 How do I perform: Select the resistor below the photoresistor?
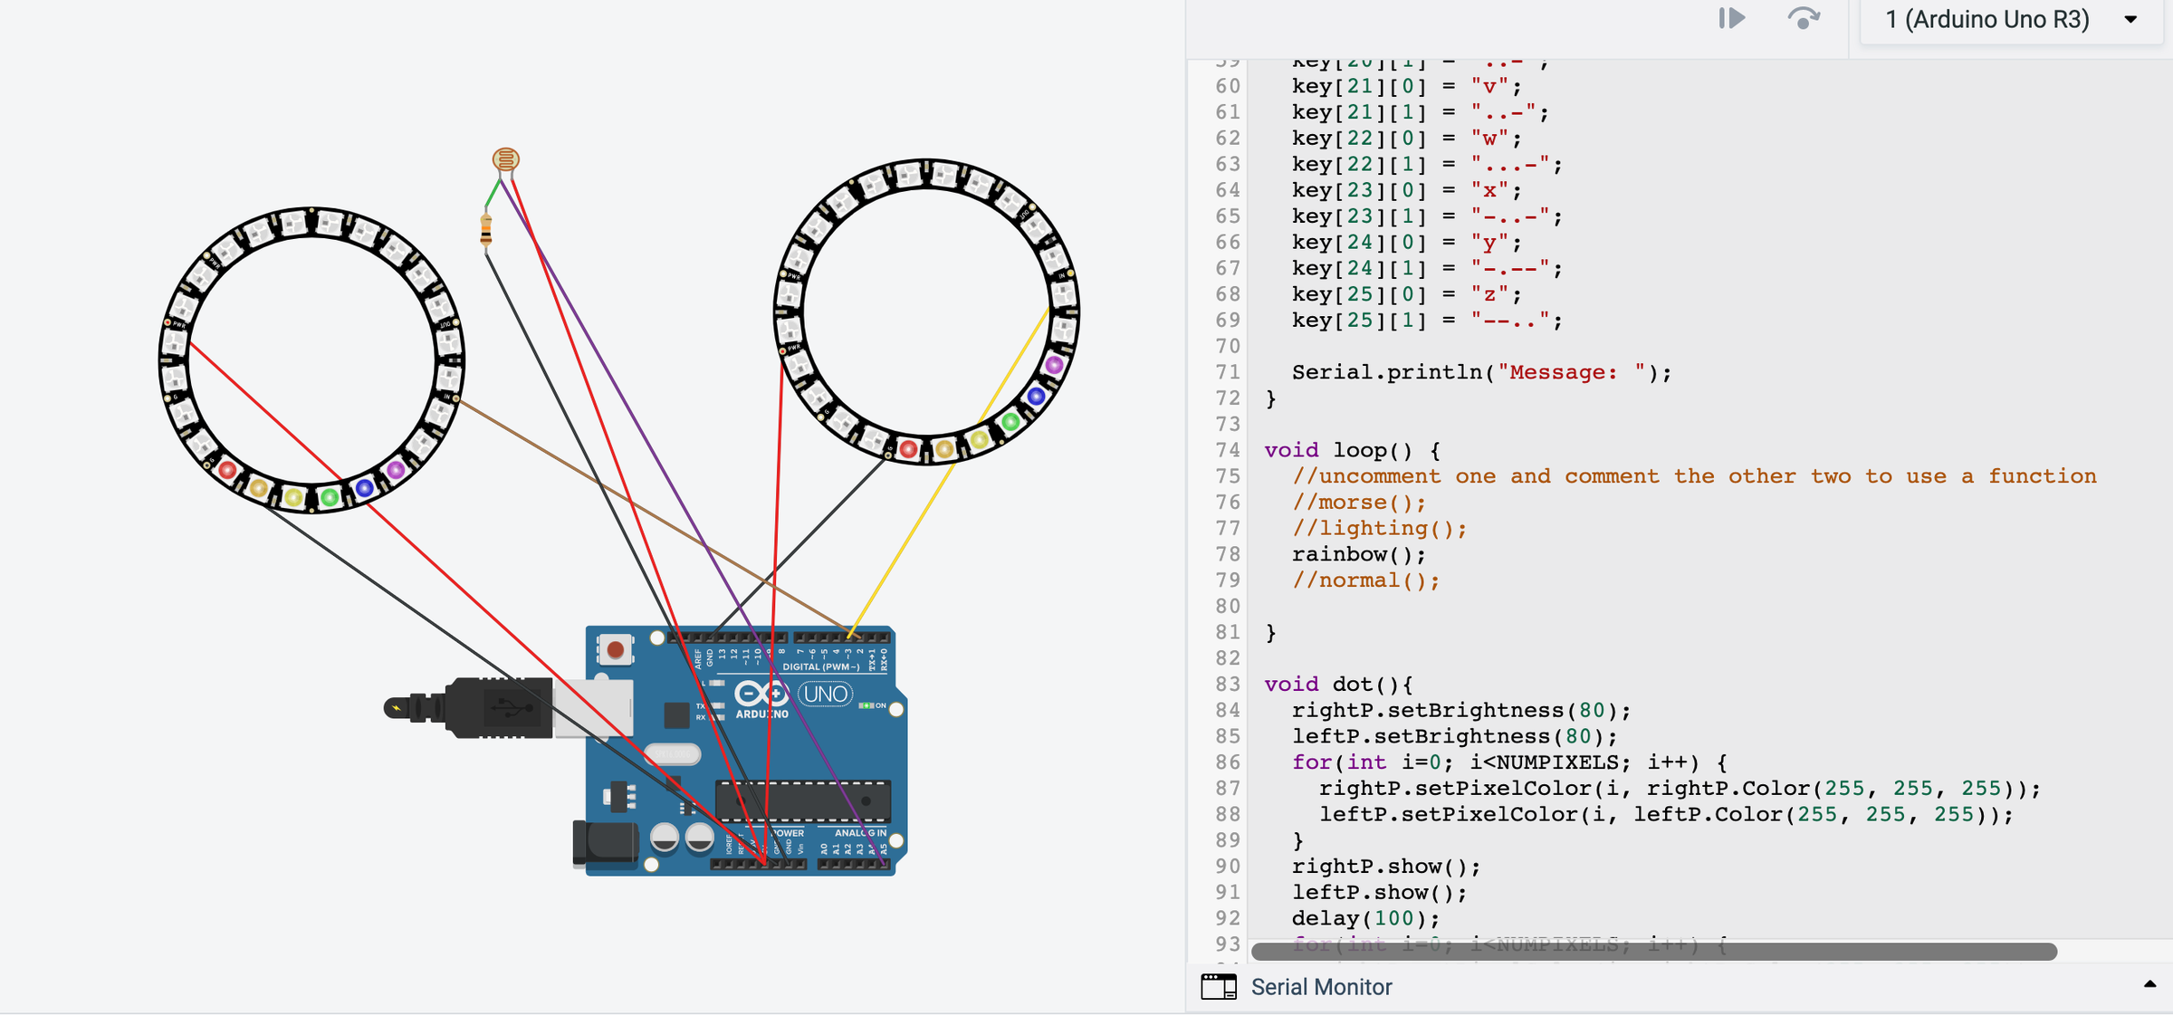(486, 230)
